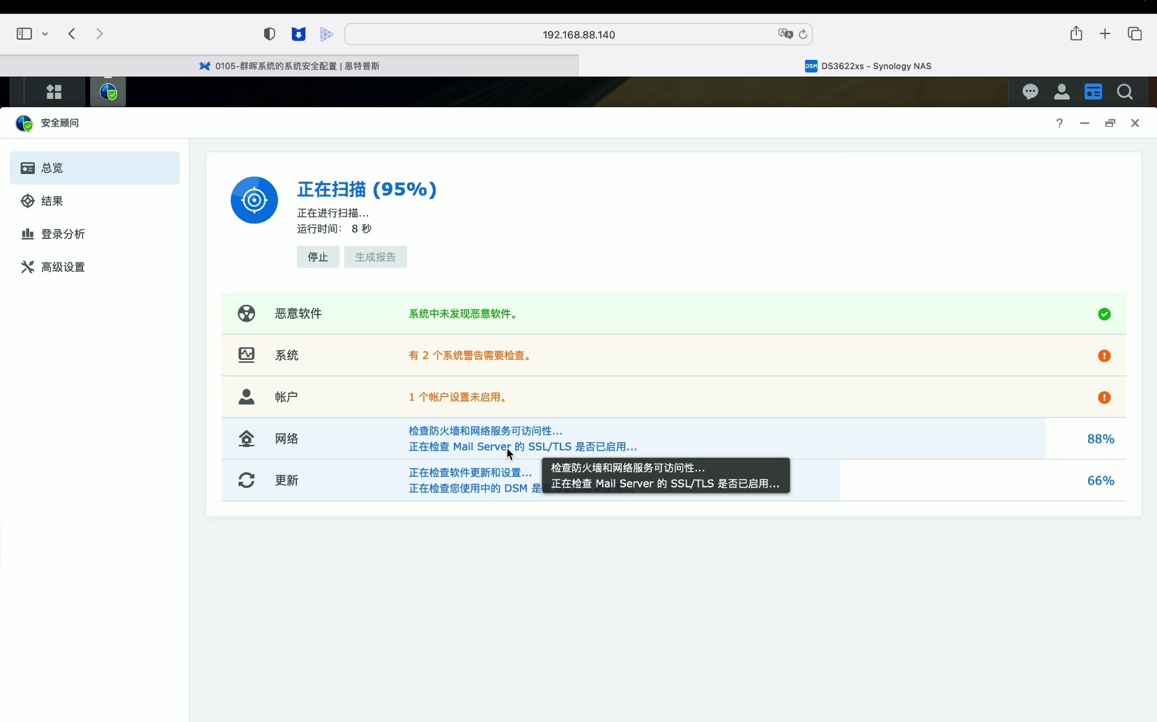The image size is (1157, 722).
Task: Switch to the DS3622xs - Synology NAS tab
Action: point(868,66)
